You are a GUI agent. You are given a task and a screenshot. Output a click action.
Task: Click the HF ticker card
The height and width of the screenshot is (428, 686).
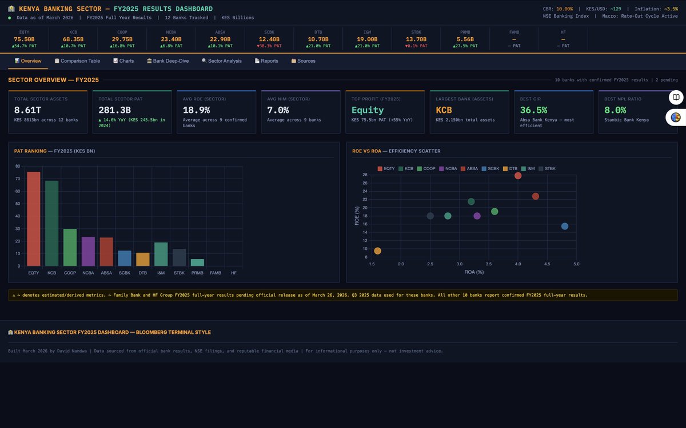pos(563,39)
